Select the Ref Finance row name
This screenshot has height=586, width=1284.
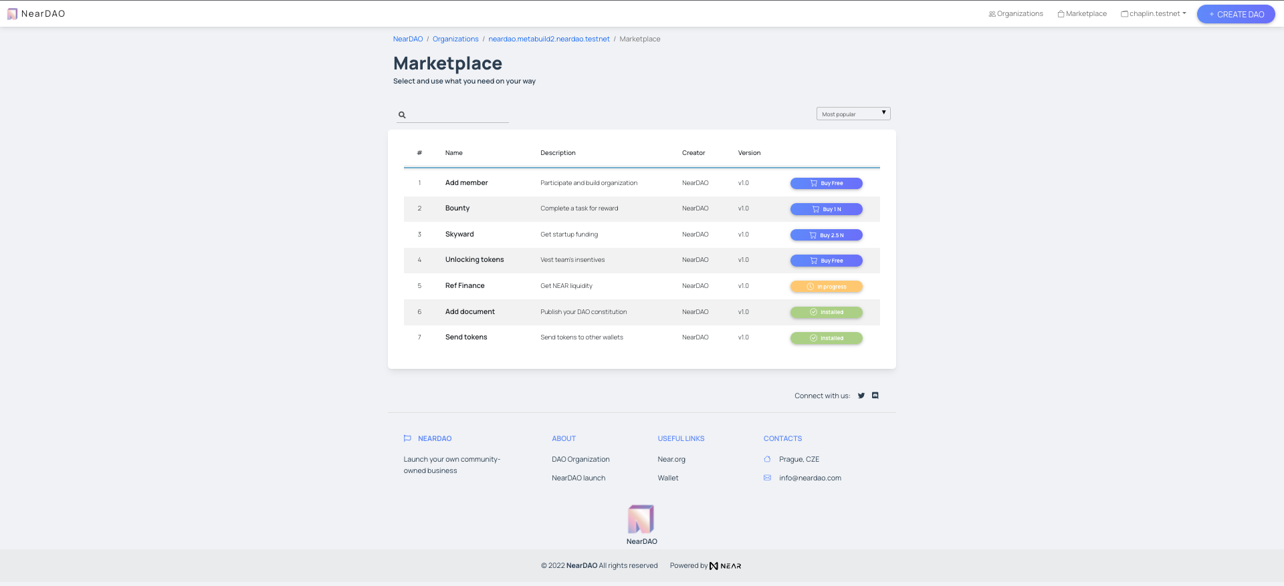(x=465, y=286)
